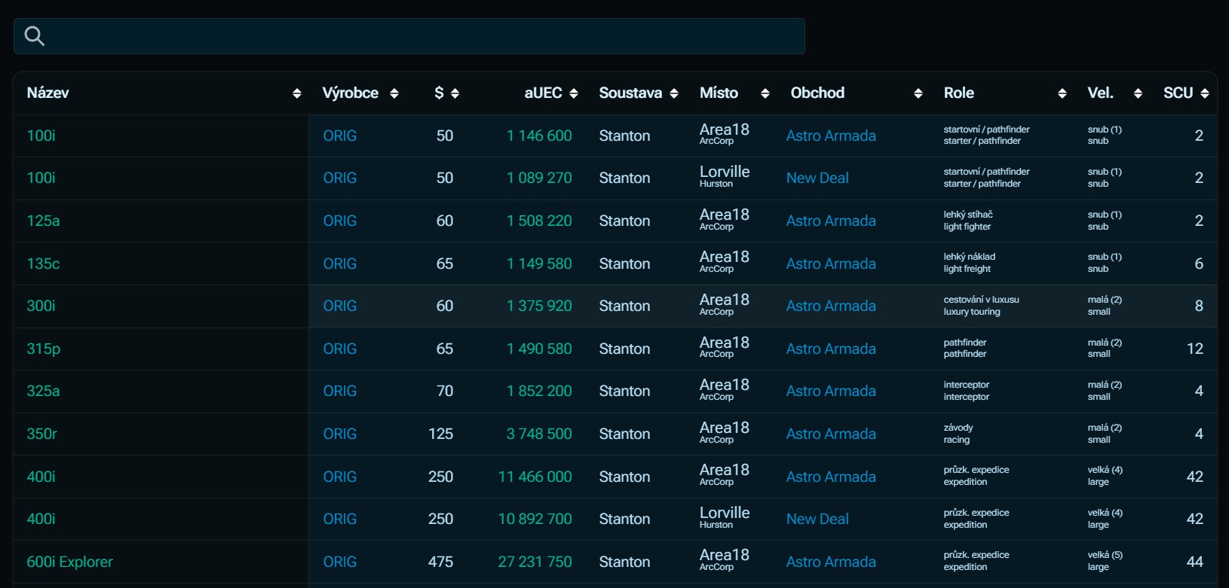Image resolution: width=1229 pixels, height=588 pixels.
Task: Open Astro Armada shop in 325a row
Action: (x=831, y=391)
